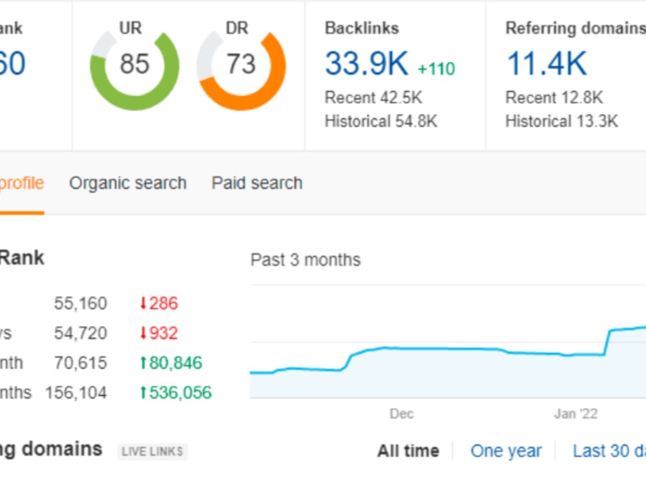Click the Historical 13.3K referring domains text

(562, 122)
